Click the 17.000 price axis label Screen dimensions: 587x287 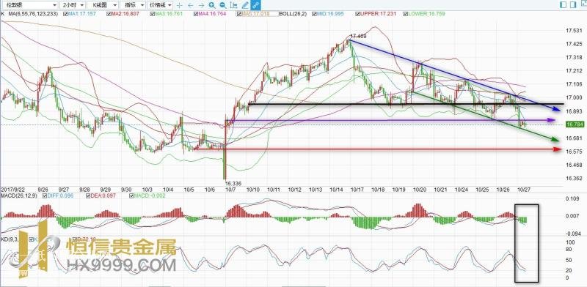coord(575,97)
